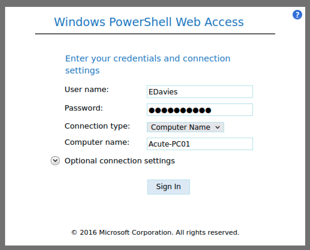Focus the Password input field
The height and width of the screenshot is (250, 310).
tap(200, 110)
